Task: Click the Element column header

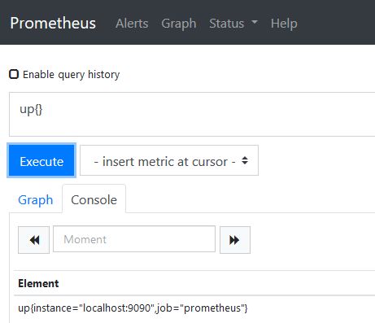Action: [x=38, y=283]
